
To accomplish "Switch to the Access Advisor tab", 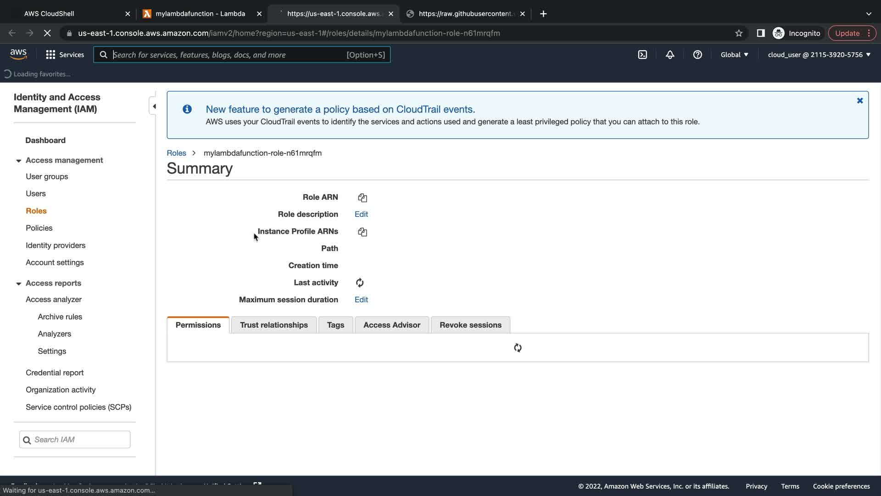I will tap(391, 325).
